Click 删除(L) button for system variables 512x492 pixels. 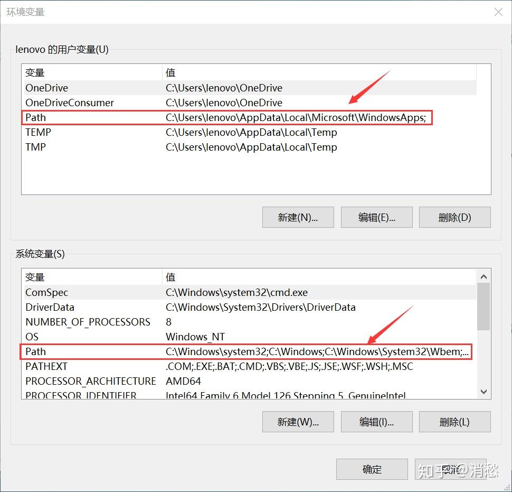[x=454, y=422]
